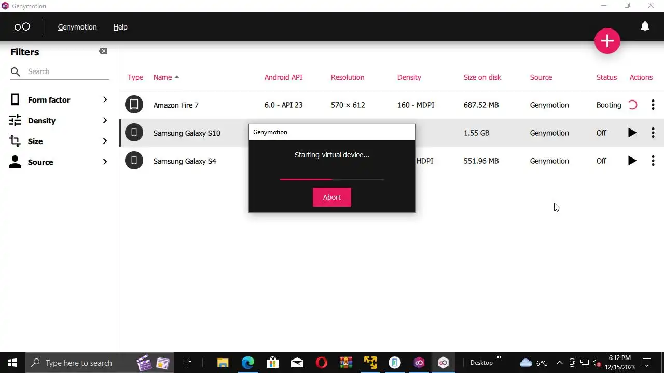The height and width of the screenshot is (373, 664).
Task: Select the Samsung Galaxy S4 name
Action: click(185, 161)
